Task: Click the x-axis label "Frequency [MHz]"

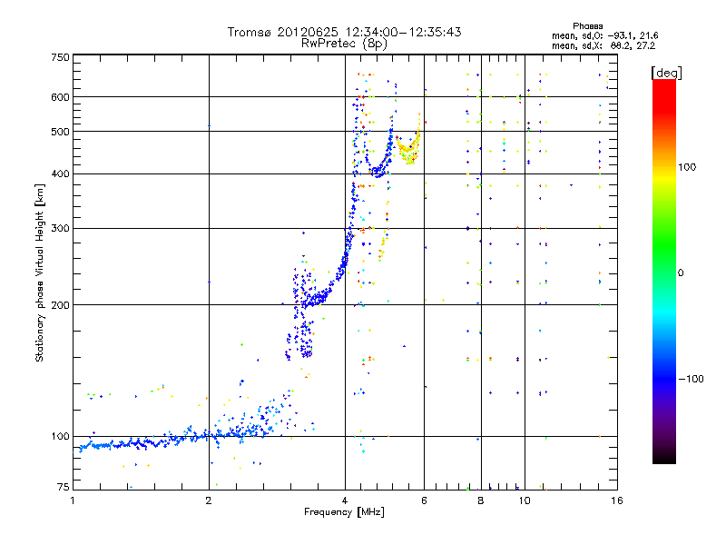Action: 344,512
